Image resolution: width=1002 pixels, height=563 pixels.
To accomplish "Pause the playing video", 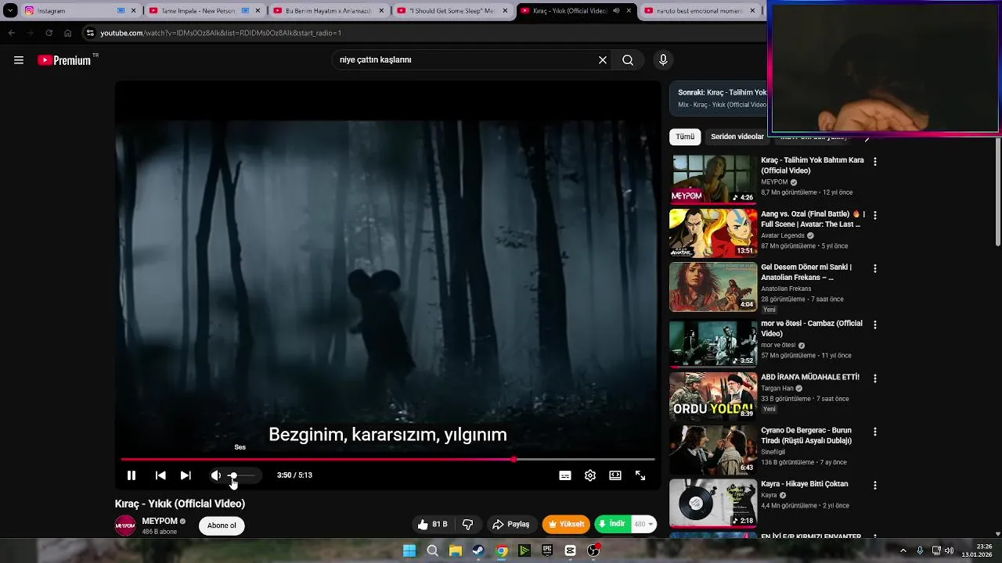I will pyautogui.click(x=132, y=475).
